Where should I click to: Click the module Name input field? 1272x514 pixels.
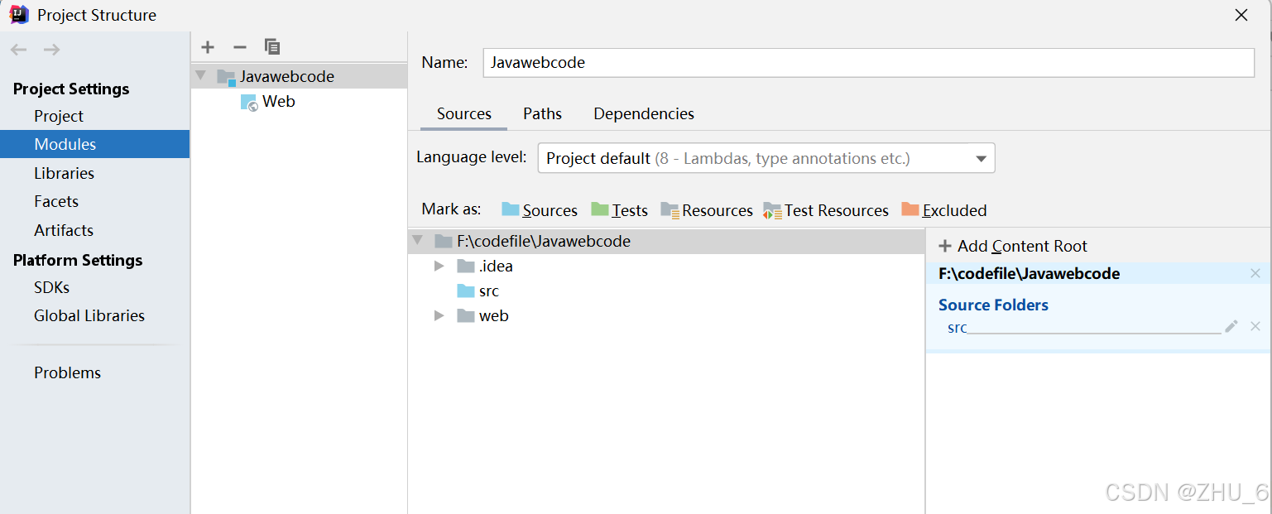[868, 62]
